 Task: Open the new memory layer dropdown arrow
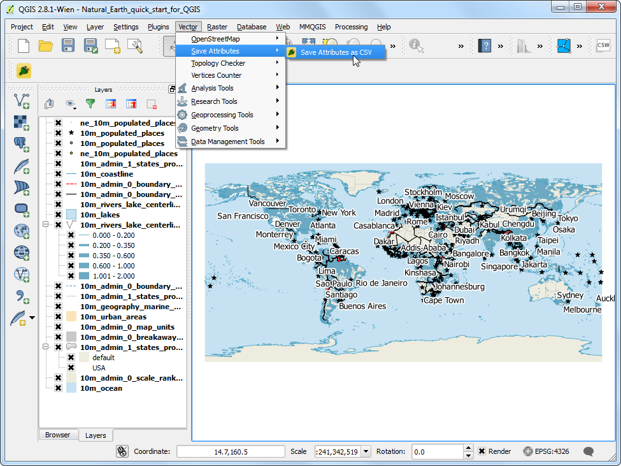32,318
